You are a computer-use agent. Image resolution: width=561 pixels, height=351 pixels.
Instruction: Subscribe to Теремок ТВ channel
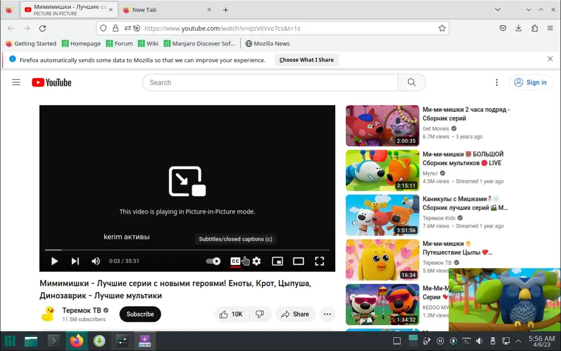click(x=140, y=314)
